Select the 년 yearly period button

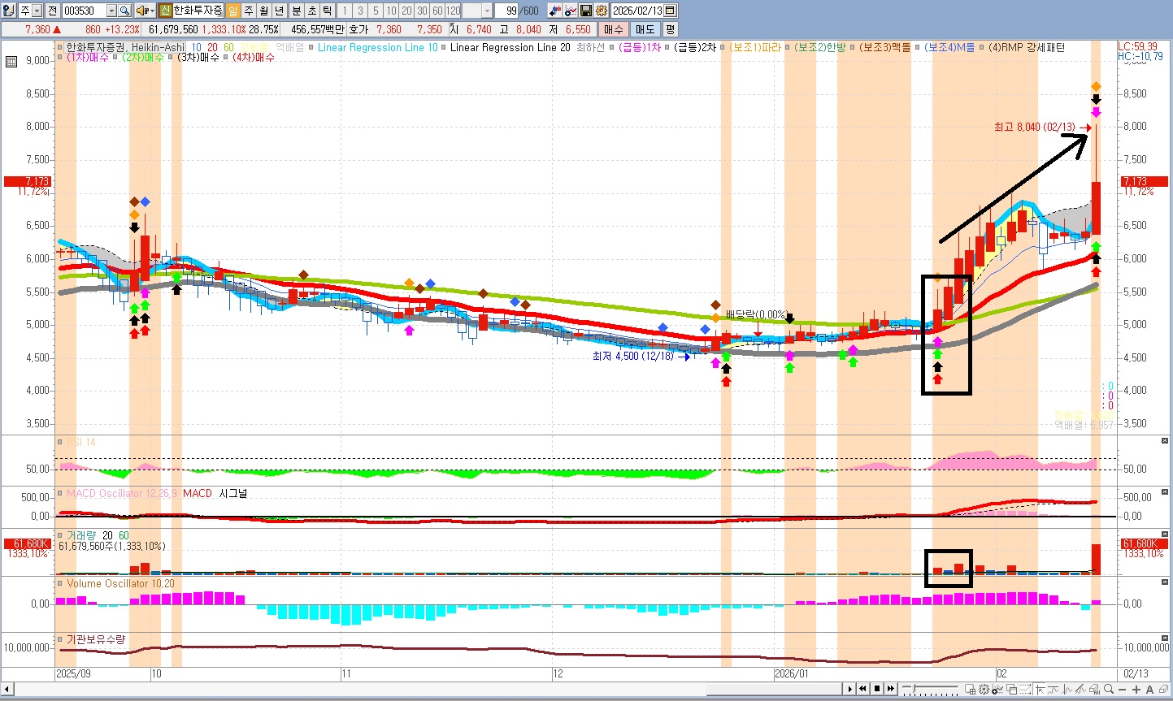280,11
